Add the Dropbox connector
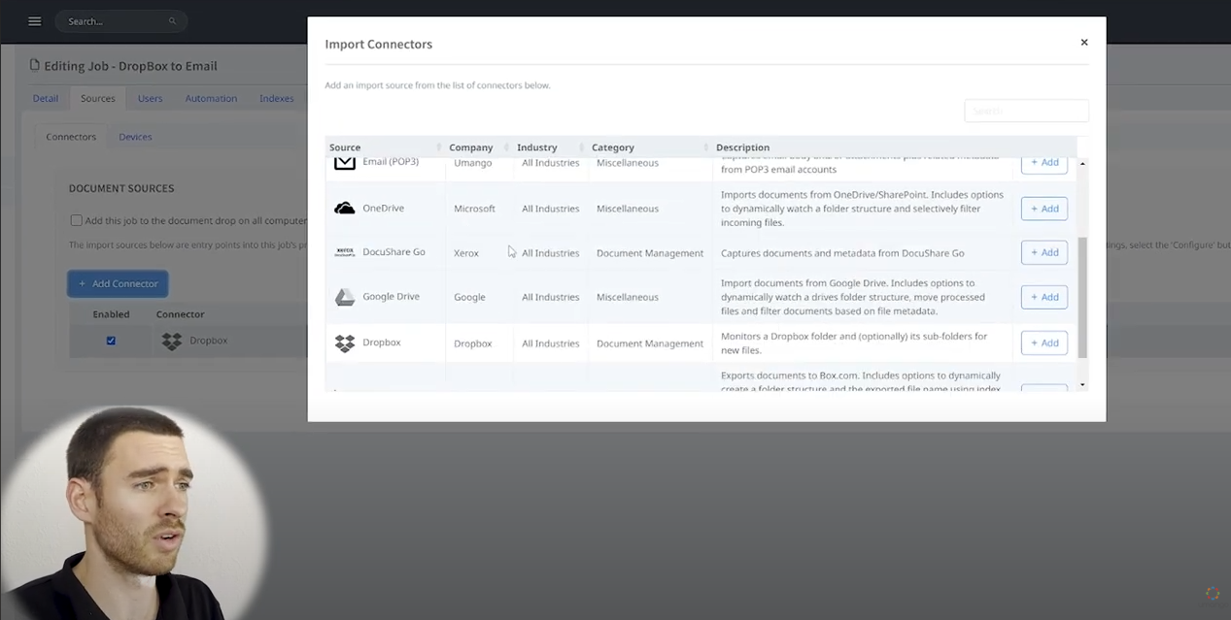This screenshot has height=620, width=1231. point(1043,342)
